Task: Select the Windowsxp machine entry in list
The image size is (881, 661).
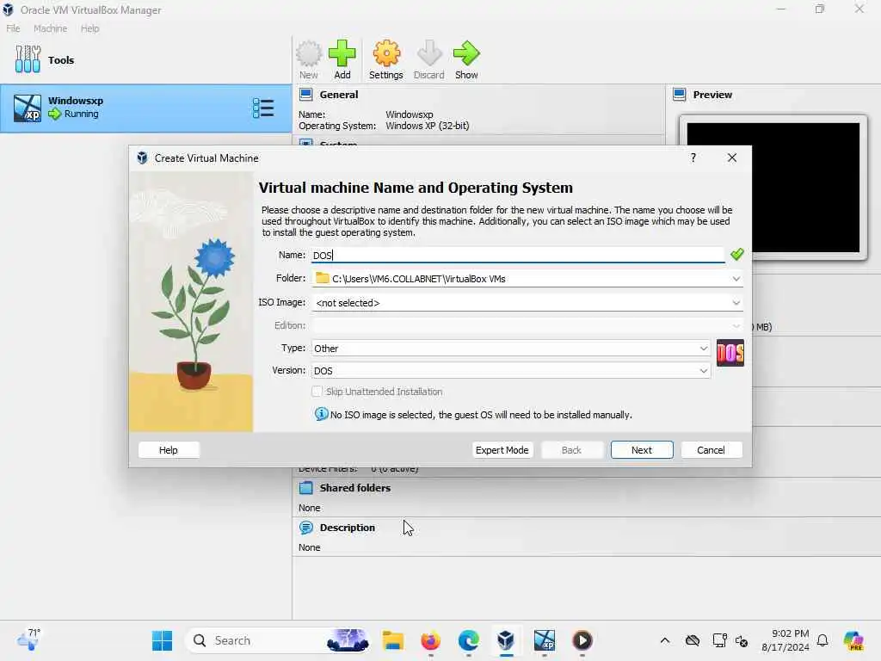Action: tap(146, 108)
